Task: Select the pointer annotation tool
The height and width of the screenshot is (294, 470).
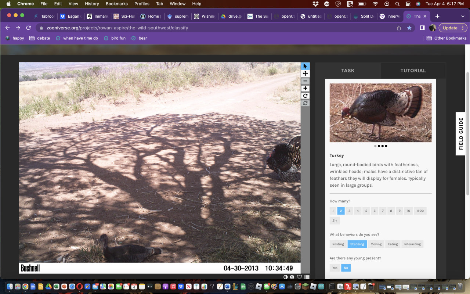Action: click(x=305, y=66)
